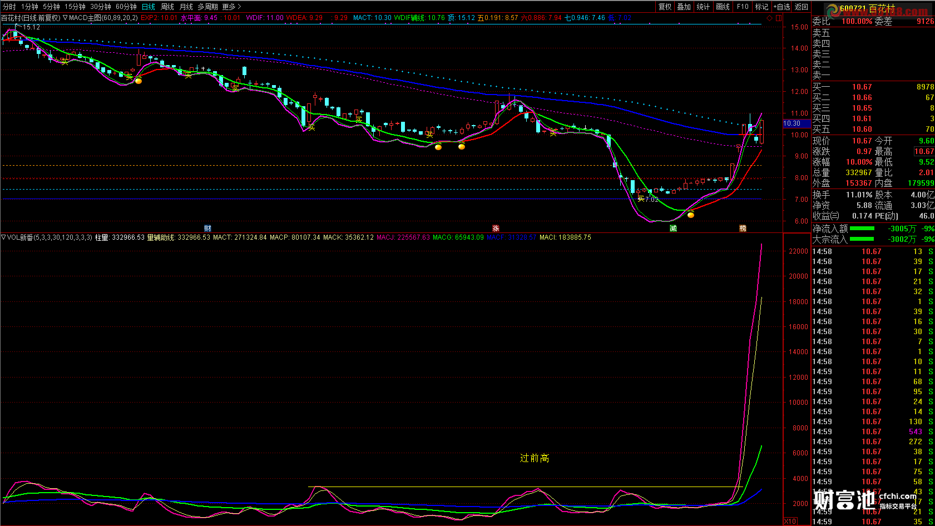Click the 15.12 high price label
The width and height of the screenshot is (935, 526).
click(x=32, y=27)
